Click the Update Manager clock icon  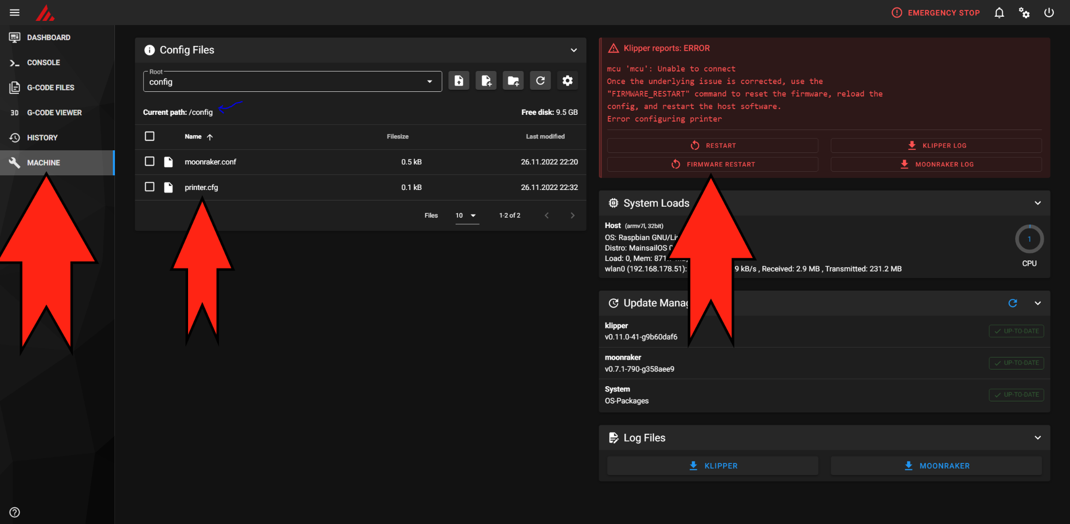coord(613,303)
